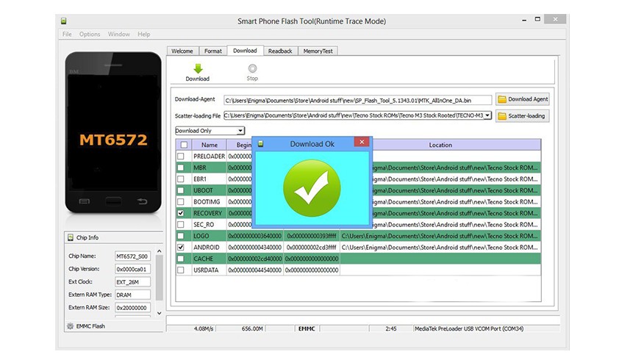Check the SEC_RO checkbox
622x360 pixels.
pos(181,224)
